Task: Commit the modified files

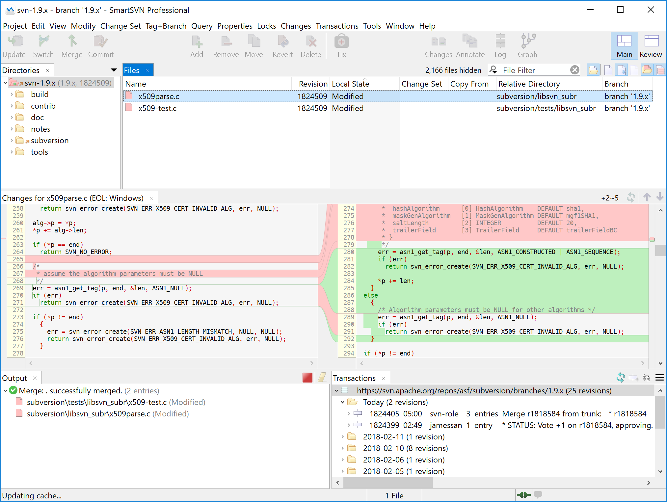Action: (x=100, y=46)
